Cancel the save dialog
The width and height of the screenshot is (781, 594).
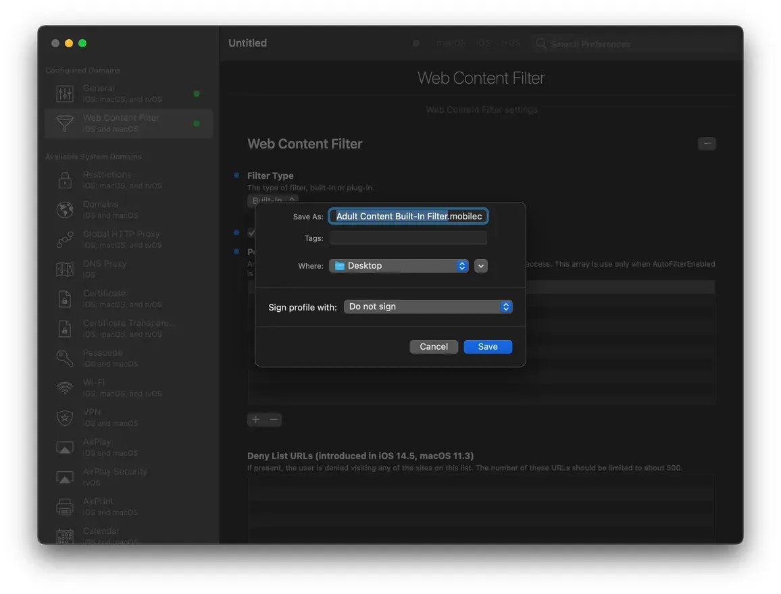coord(433,346)
